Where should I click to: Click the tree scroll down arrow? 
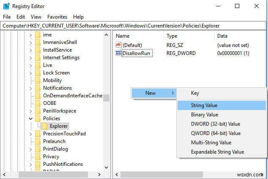(x=106, y=168)
